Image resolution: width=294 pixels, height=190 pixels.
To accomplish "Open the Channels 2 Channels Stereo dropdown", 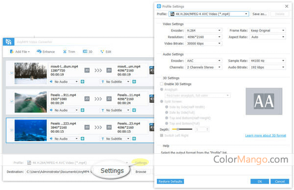I will pyautogui.click(x=204, y=67).
